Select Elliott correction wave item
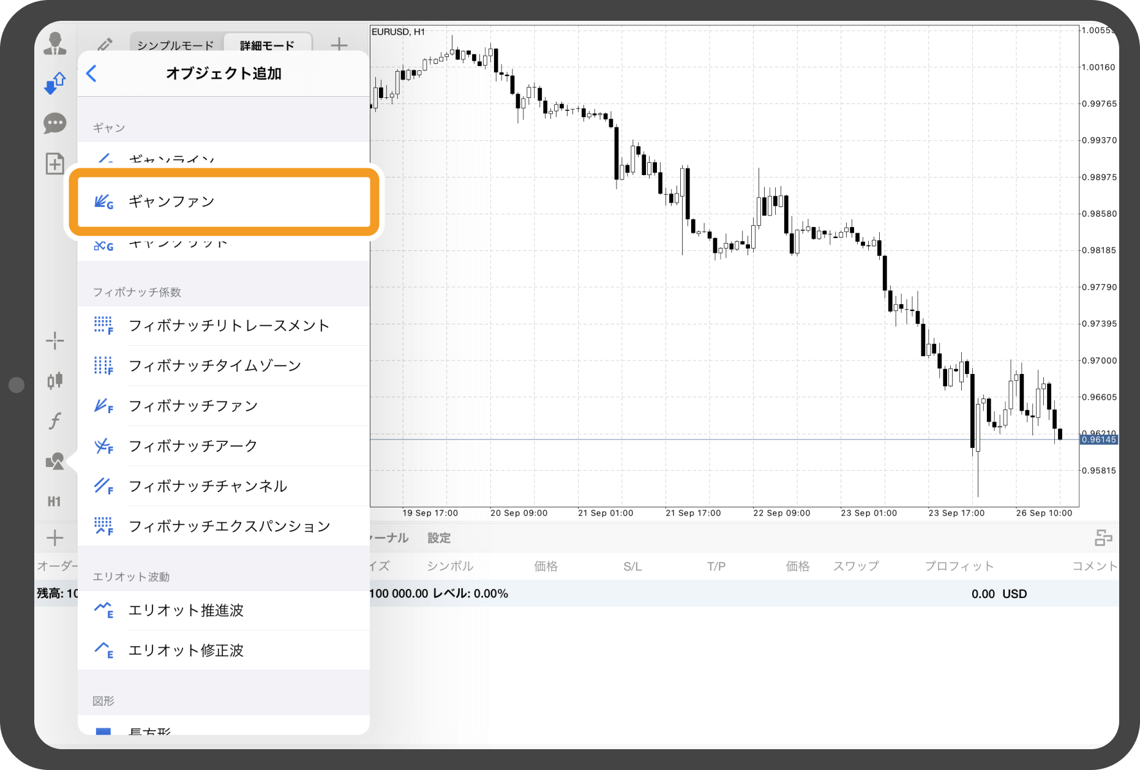Image resolution: width=1140 pixels, height=770 pixels. [x=223, y=650]
